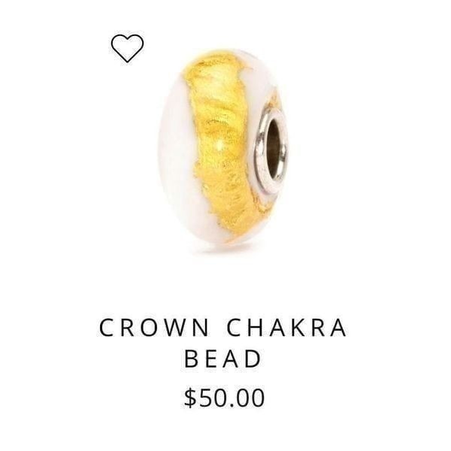Click the word CROWN in the title
The height and width of the screenshot is (451, 451).
pos(154,328)
